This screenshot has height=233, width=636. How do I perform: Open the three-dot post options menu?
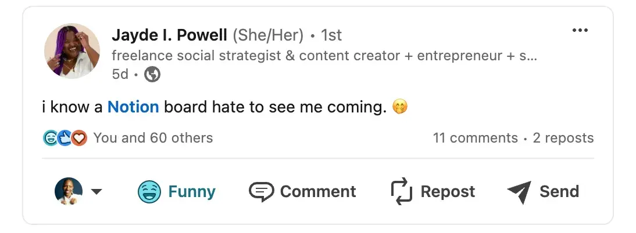coord(580,31)
